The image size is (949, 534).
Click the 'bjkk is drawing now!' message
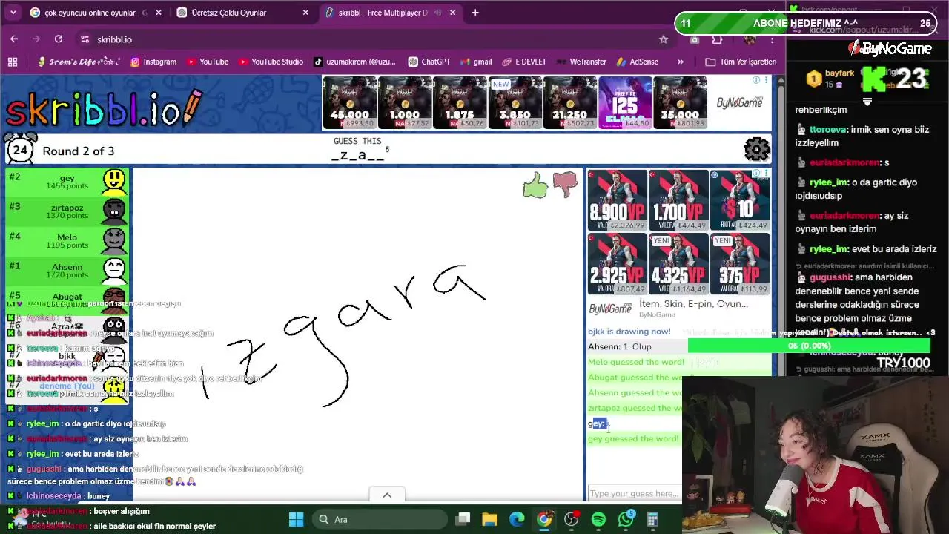click(x=629, y=332)
